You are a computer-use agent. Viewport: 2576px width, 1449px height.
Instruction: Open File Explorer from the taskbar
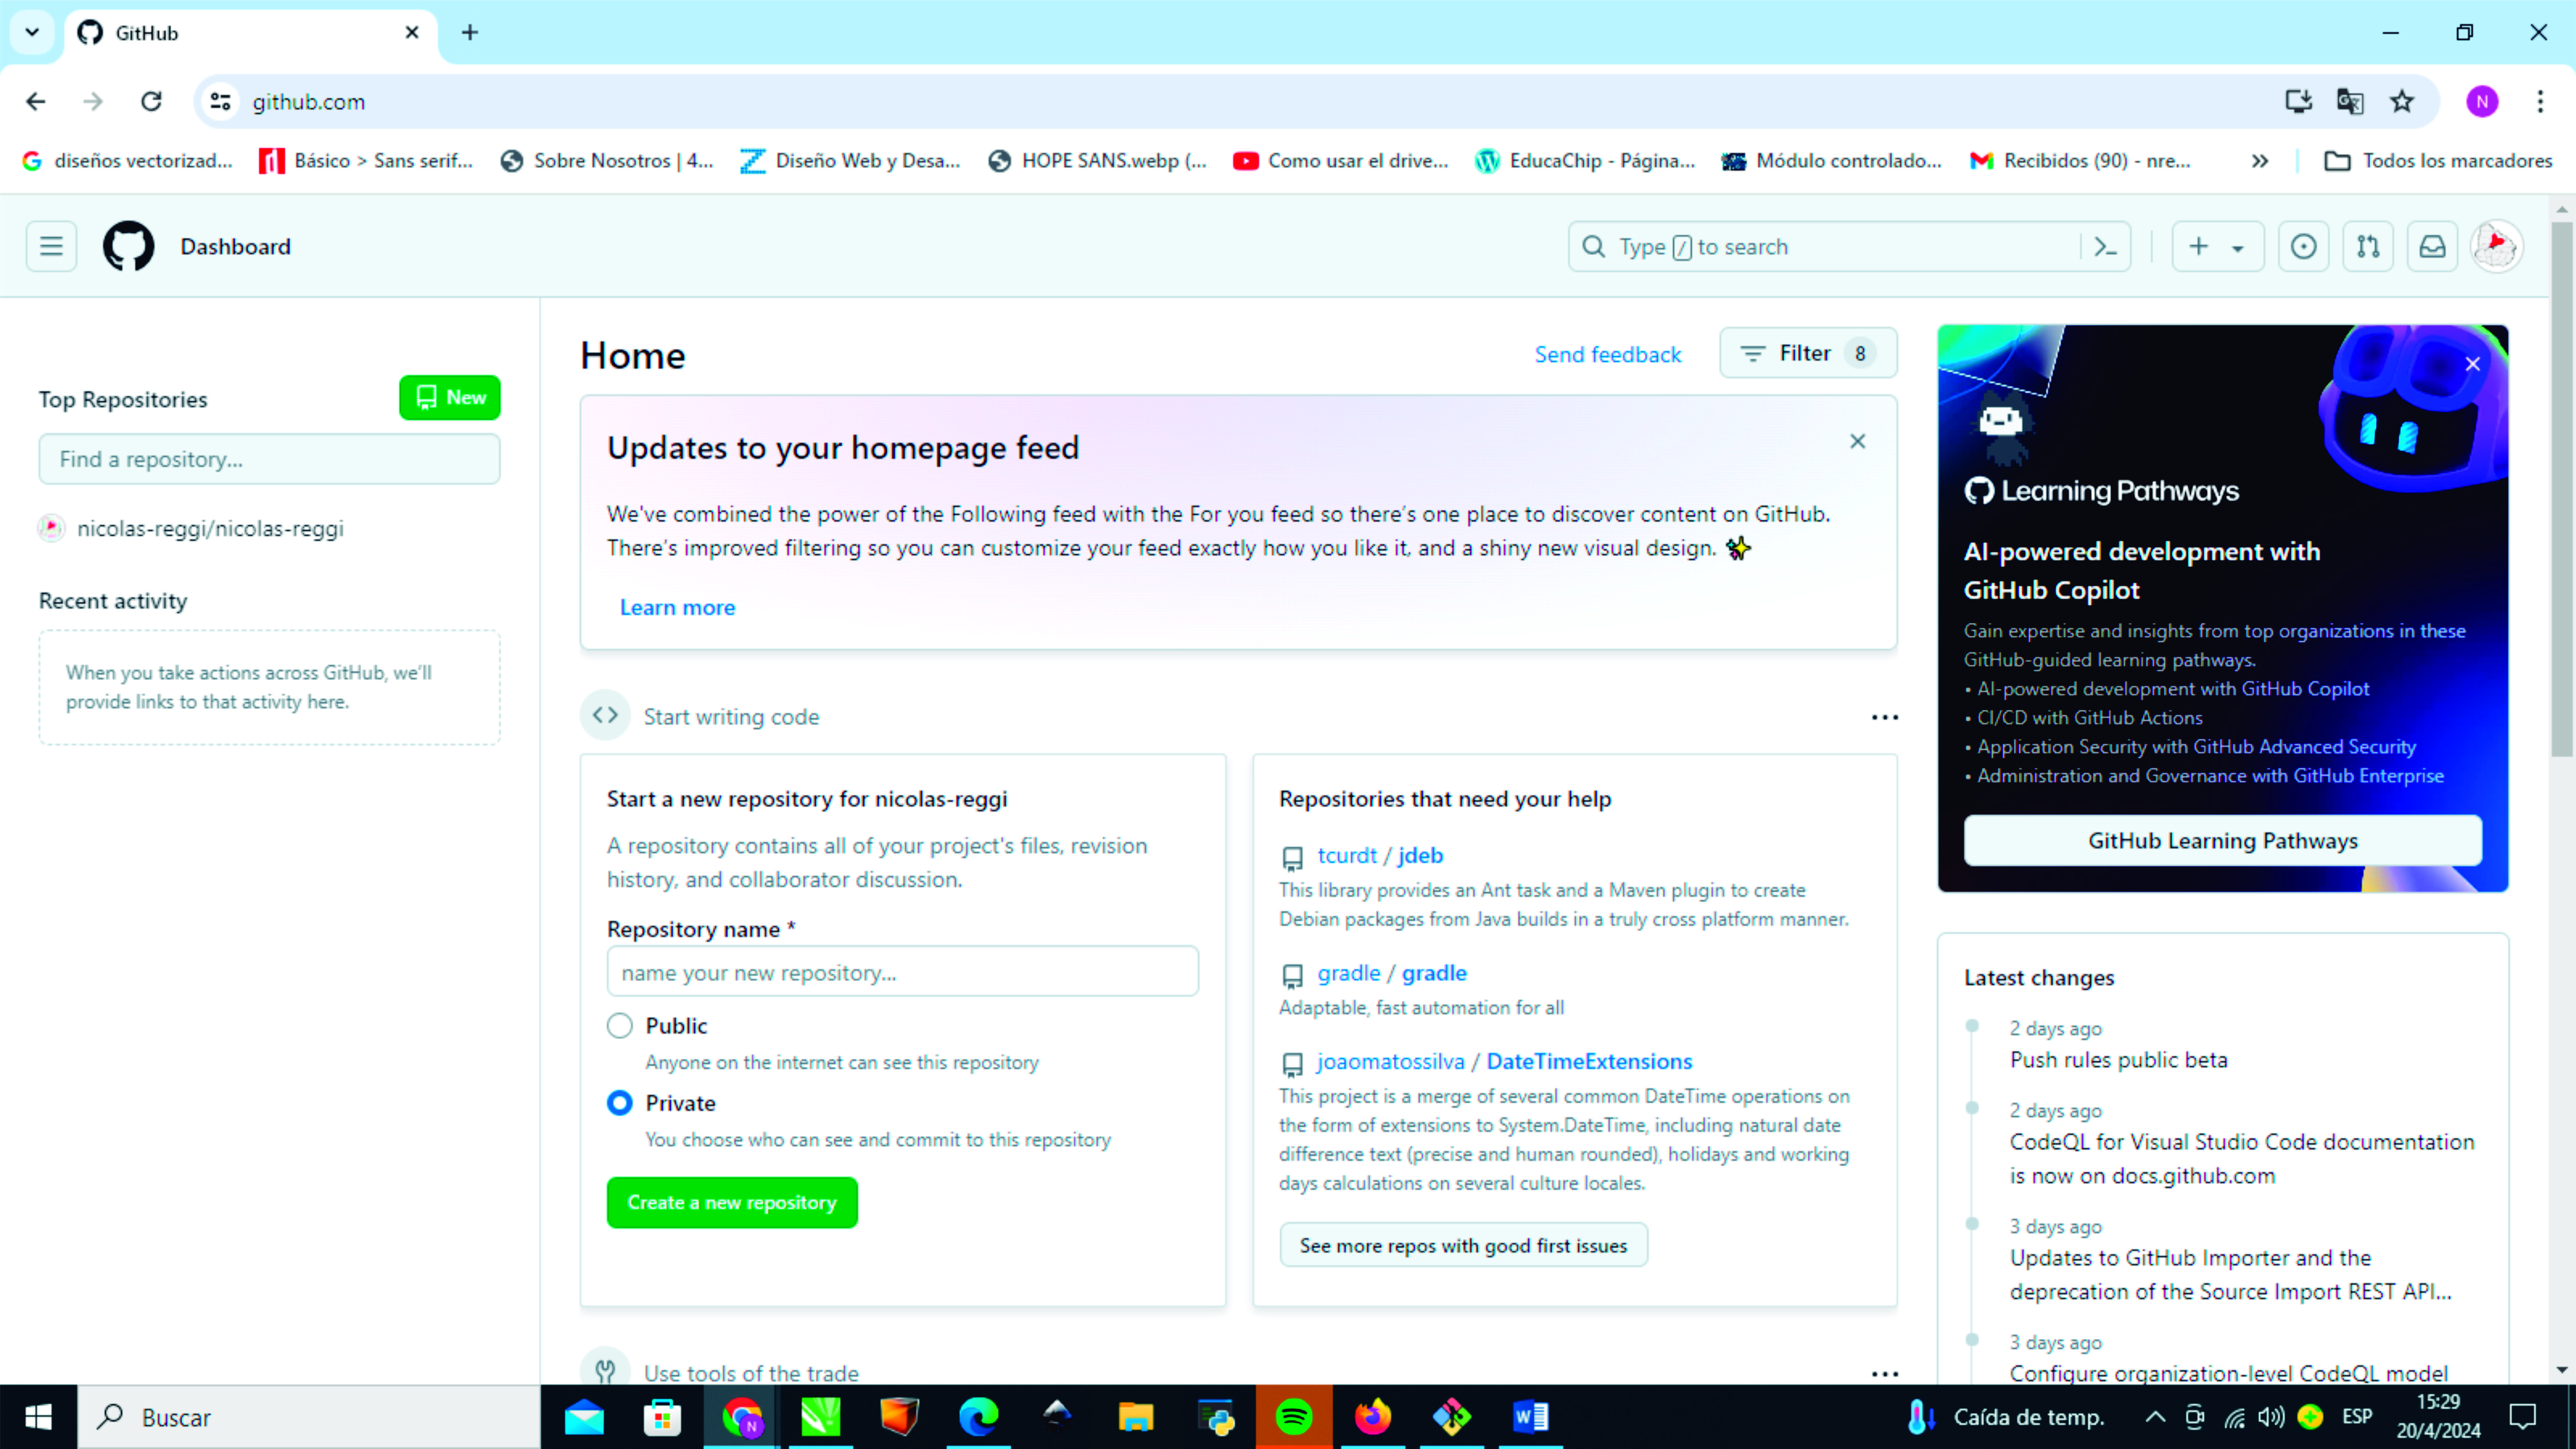click(x=1136, y=1417)
